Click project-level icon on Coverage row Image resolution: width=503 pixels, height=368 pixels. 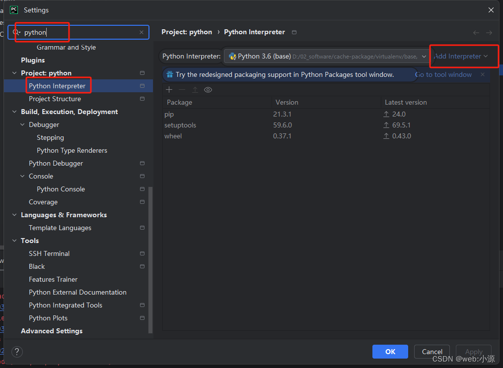tap(142, 202)
